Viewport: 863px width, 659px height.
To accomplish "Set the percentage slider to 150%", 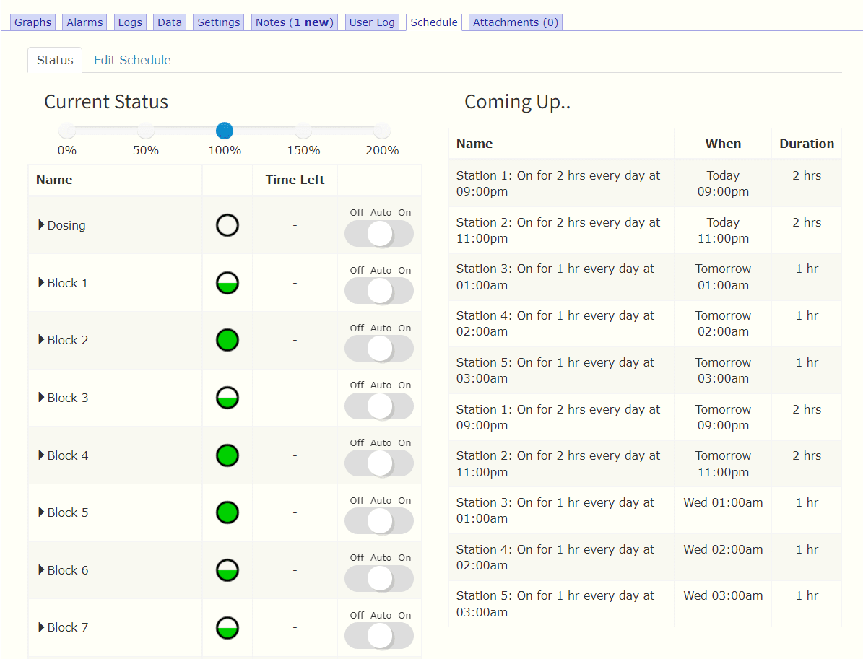I will (303, 131).
